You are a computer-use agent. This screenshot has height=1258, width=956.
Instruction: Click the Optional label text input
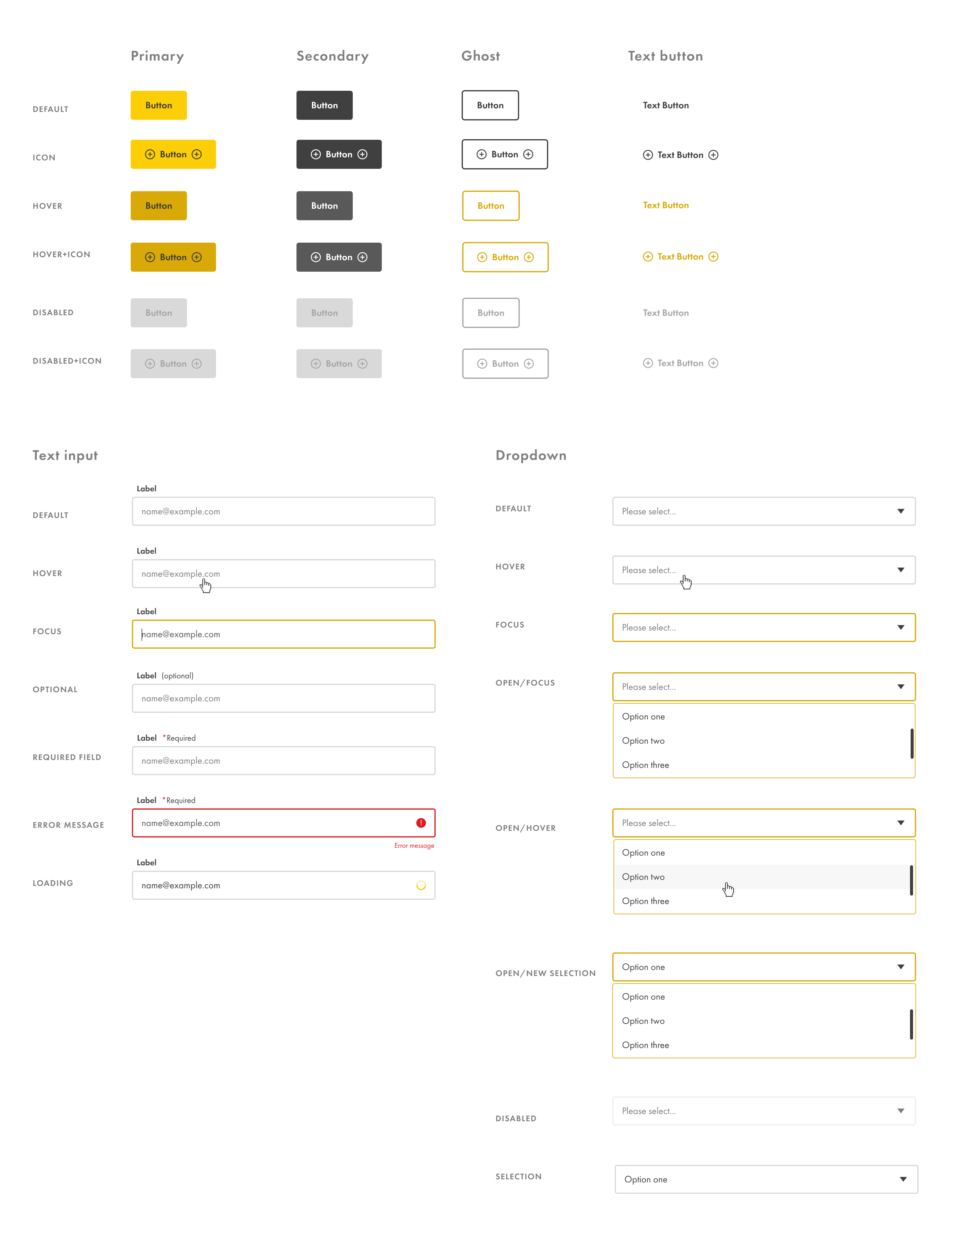pyautogui.click(x=283, y=698)
